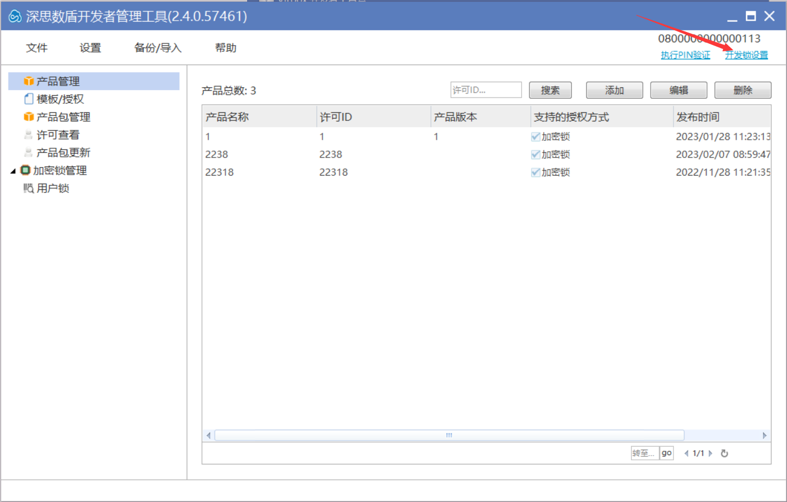Click the horizontal scrollbar thumb
The image size is (787, 502).
[x=449, y=435]
